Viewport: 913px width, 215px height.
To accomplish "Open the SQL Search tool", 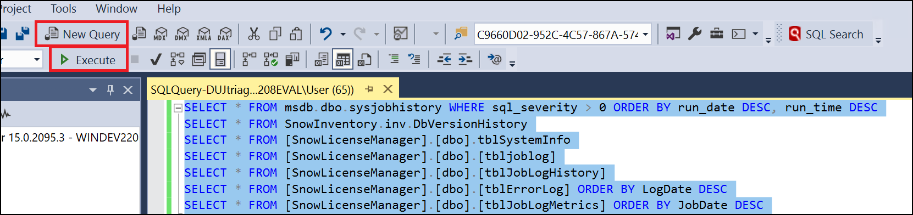I will point(826,34).
